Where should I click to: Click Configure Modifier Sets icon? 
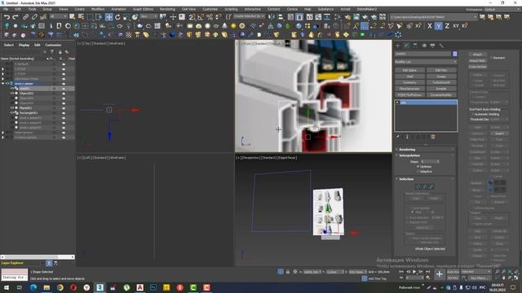[x=433, y=137]
